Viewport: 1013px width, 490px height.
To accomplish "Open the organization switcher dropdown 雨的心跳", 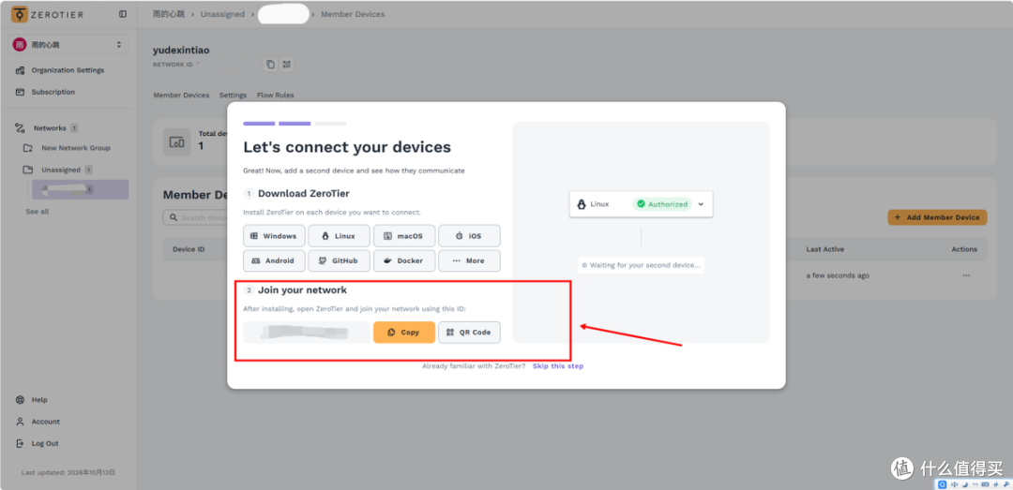I will tap(68, 45).
